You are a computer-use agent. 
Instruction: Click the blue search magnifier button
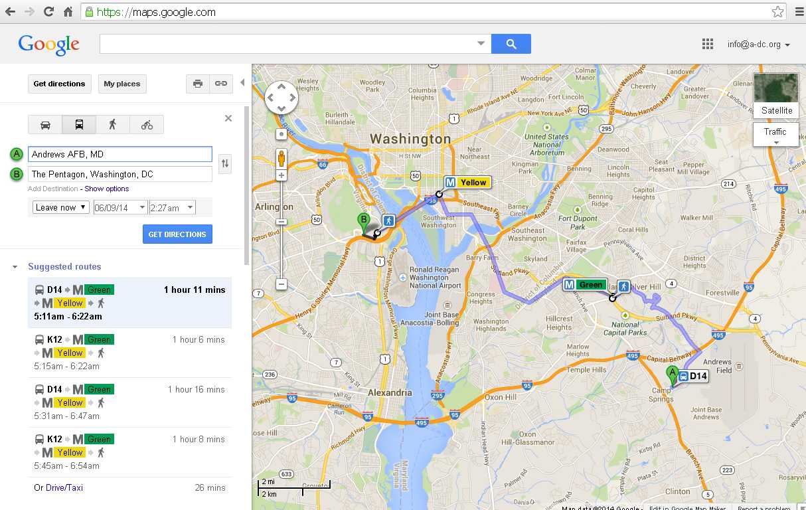[511, 44]
